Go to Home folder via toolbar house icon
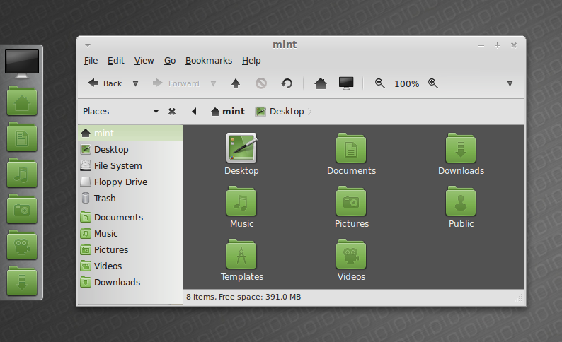 pos(321,83)
